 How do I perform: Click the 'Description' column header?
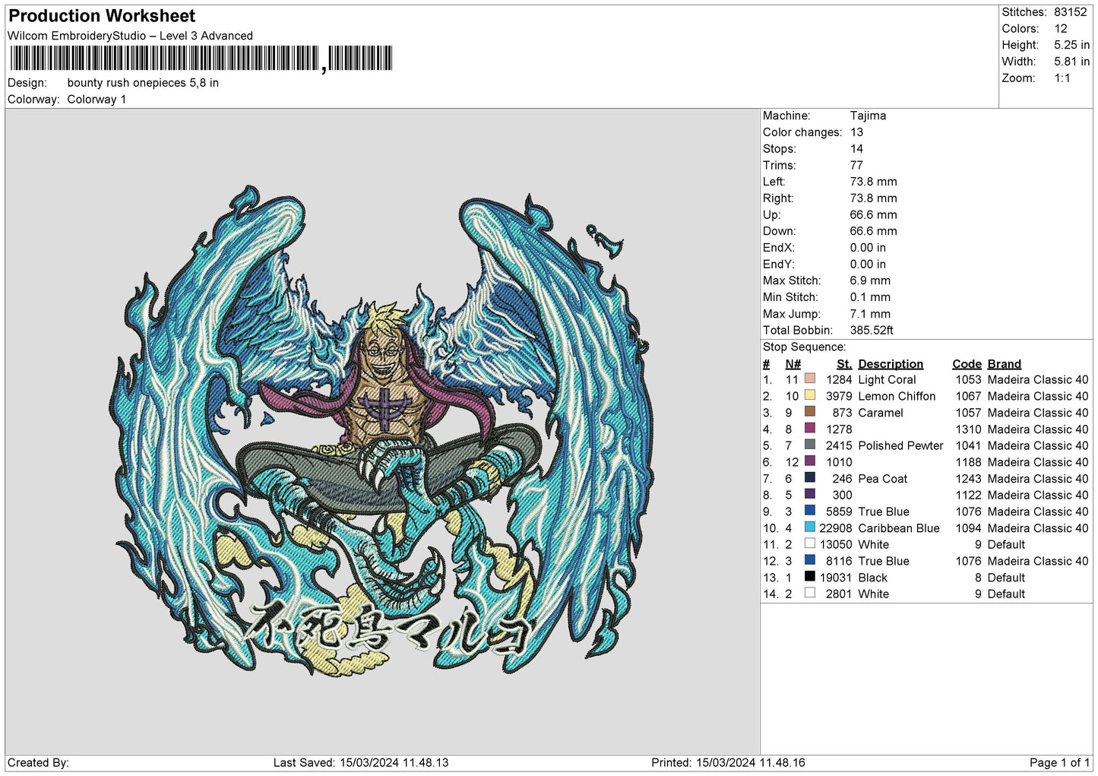click(891, 364)
